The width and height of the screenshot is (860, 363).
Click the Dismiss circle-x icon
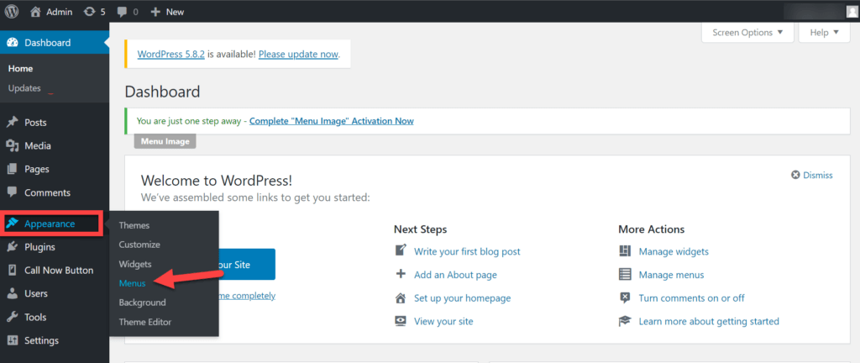[795, 175]
